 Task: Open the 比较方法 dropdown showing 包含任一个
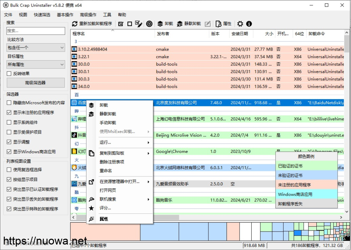coord(36,48)
